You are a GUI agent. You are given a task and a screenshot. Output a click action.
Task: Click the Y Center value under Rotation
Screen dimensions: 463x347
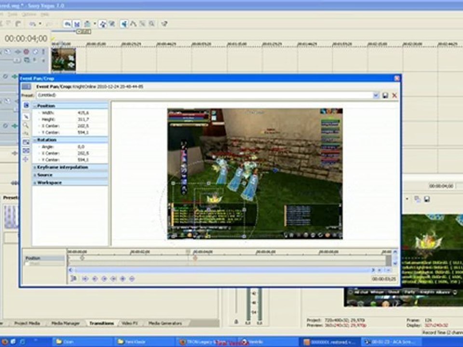pyautogui.click(x=83, y=160)
